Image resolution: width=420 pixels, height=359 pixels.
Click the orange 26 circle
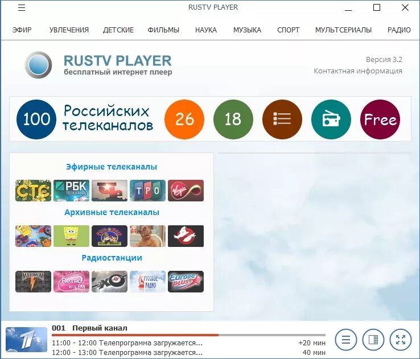(184, 119)
